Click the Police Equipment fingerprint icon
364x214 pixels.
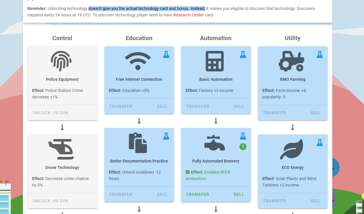coord(61,61)
